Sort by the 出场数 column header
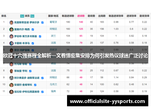Screen dimensions: 151x109 [x=102, y=16]
